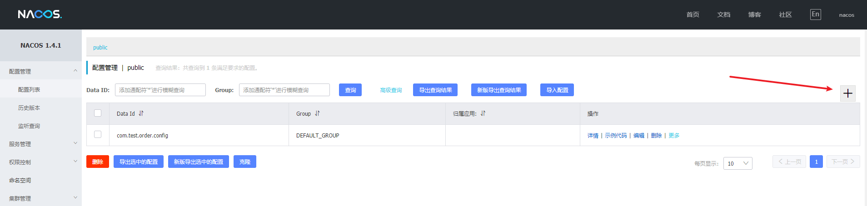The image size is (867, 206).
Task: Expand the 服务管理 sidebar section
Action: pyautogui.click(x=41, y=144)
